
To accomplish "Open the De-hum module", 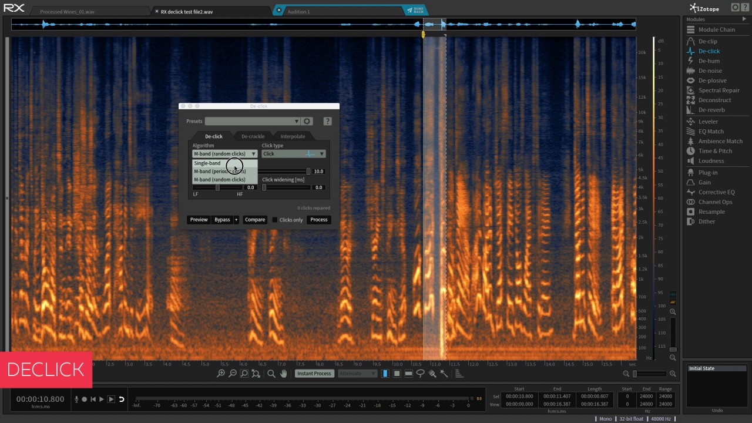I will click(x=709, y=61).
